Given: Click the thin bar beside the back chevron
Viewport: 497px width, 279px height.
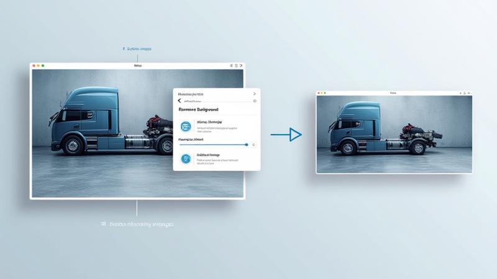Looking at the screenshot, I should [x=217, y=101].
